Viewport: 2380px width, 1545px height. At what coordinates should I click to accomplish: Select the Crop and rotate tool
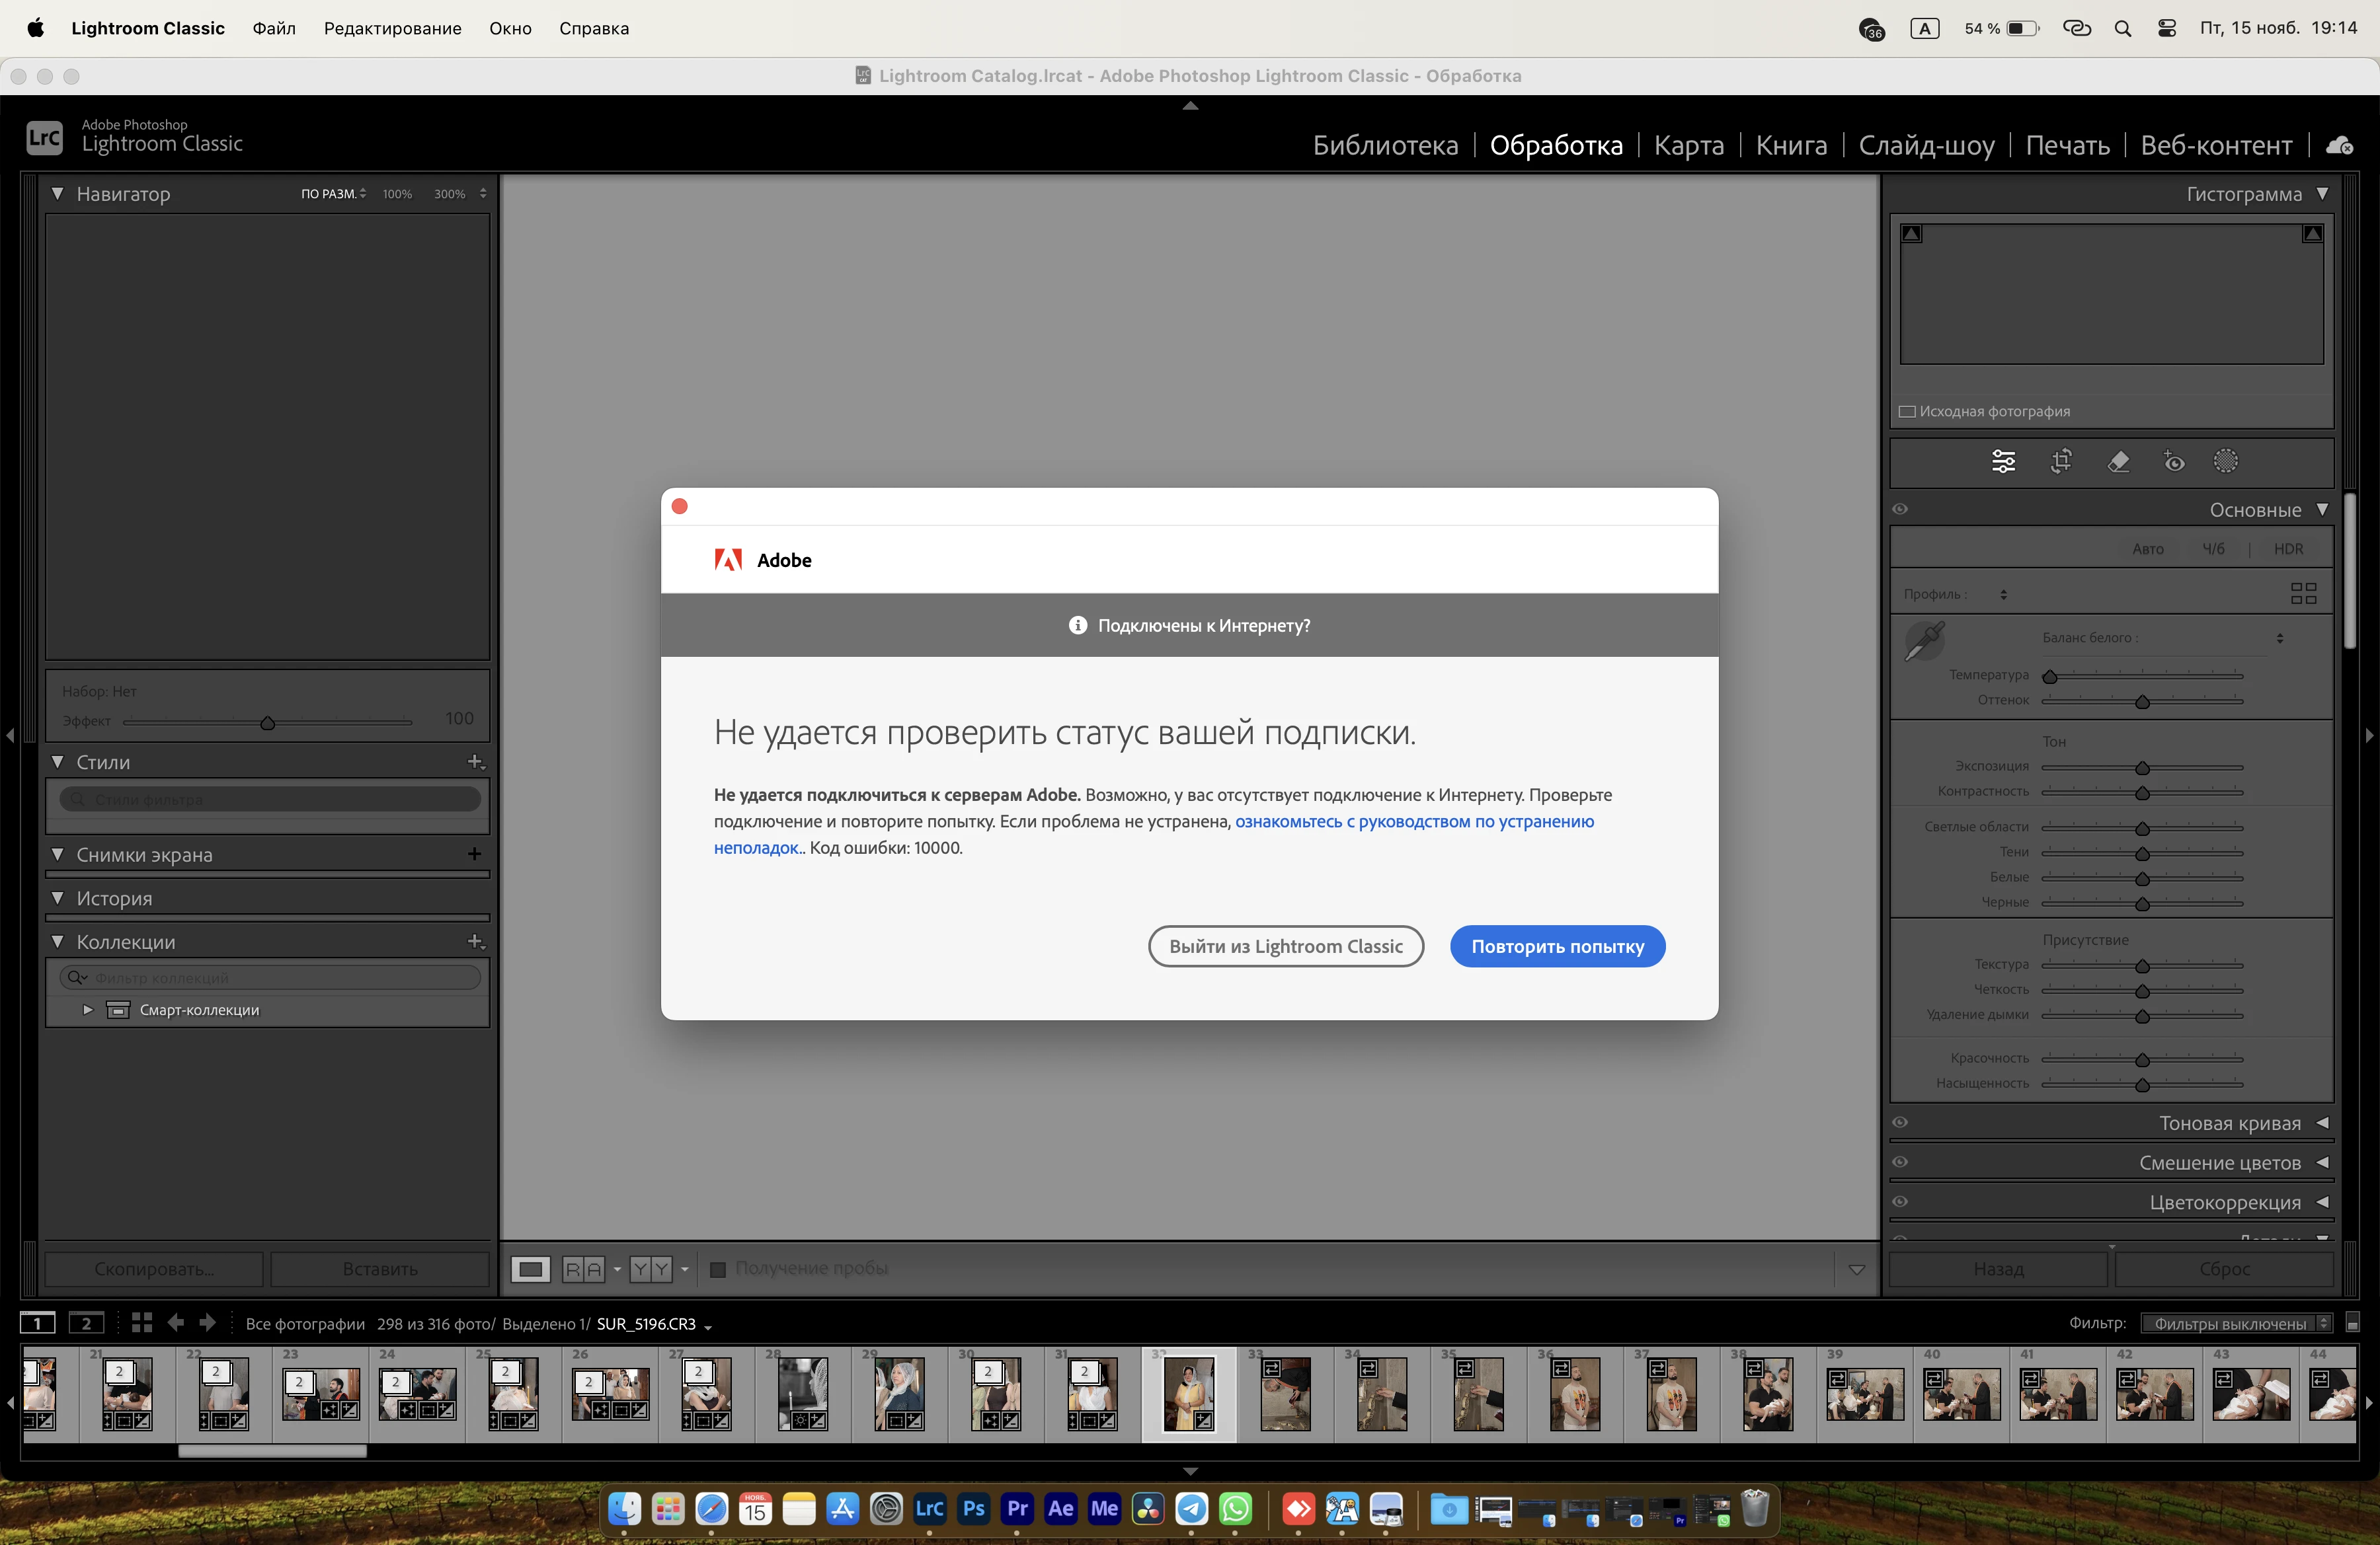click(2061, 461)
